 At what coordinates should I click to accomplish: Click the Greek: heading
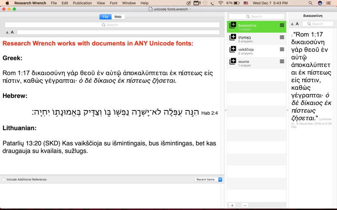[13, 58]
